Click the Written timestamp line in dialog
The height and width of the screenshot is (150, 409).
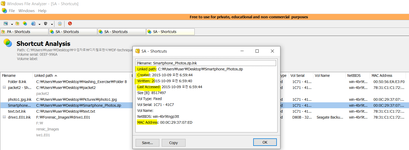pos(165,81)
